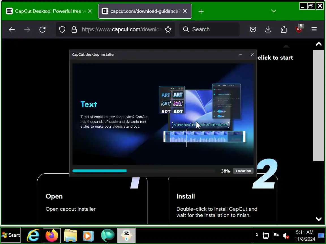The image size is (326, 244).
Task: Close the download-guidance tab
Action: (x=185, y=11)
